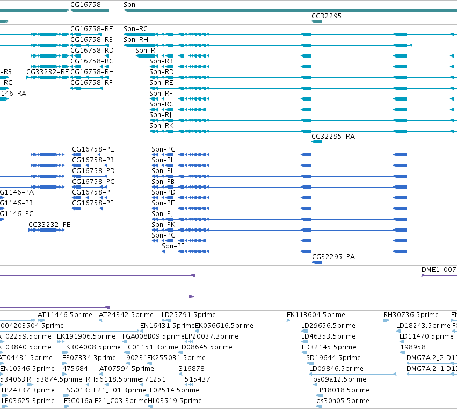Choose transcript CG16758-RG

click(92, 61)
